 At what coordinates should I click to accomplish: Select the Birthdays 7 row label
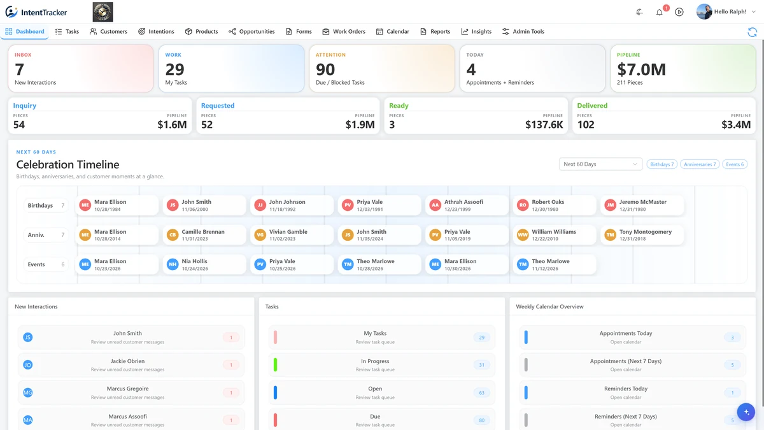click(x=46, y=206)
